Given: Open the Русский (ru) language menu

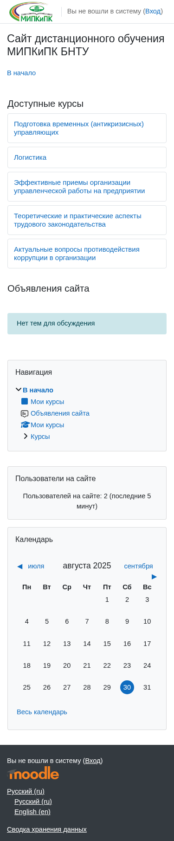Looking at the screenshot, I should [26, 791].
